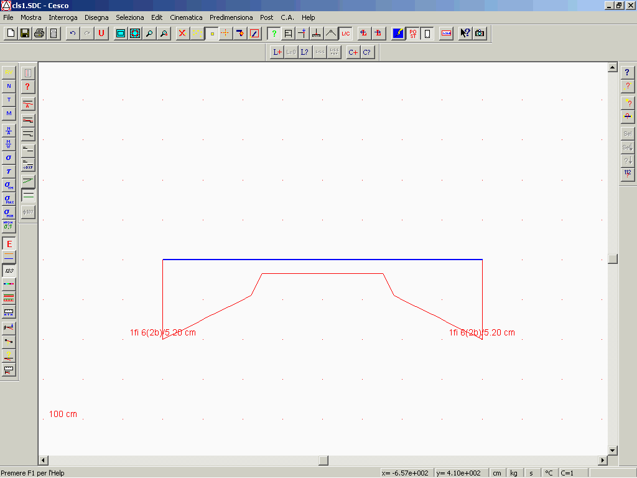
Task: Click the Print icon in toolbar
Action: point(39,34)
